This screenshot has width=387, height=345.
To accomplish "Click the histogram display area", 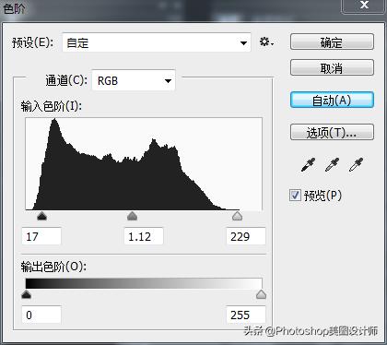I will [x=144, y=164].
